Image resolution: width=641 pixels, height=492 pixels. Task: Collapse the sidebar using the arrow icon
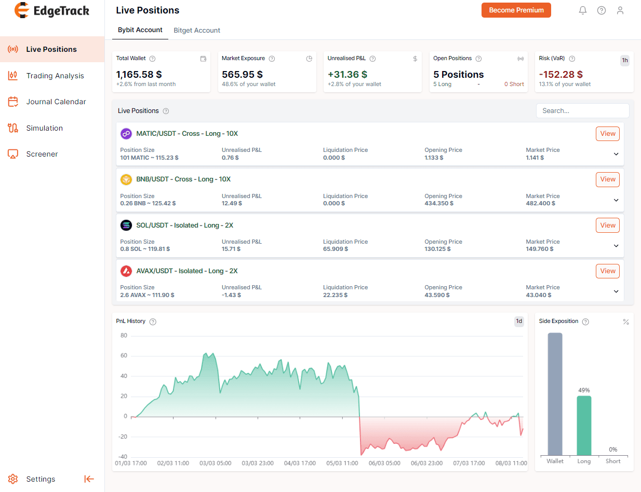click(89, 479)
